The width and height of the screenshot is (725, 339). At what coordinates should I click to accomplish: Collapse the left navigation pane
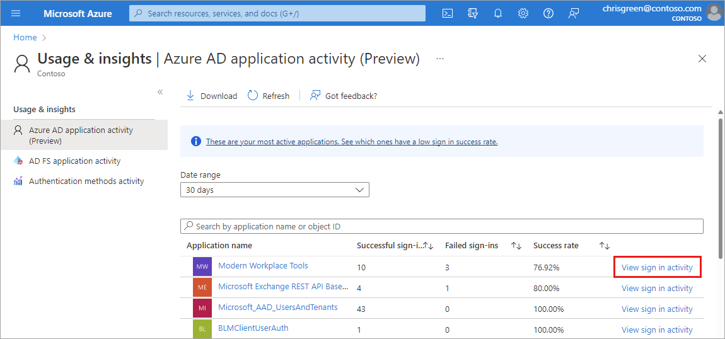(160, 92)
